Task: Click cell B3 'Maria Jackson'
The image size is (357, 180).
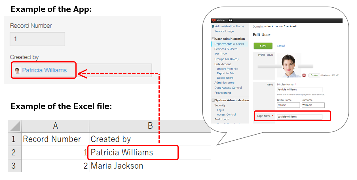Action: pos(150,166)
